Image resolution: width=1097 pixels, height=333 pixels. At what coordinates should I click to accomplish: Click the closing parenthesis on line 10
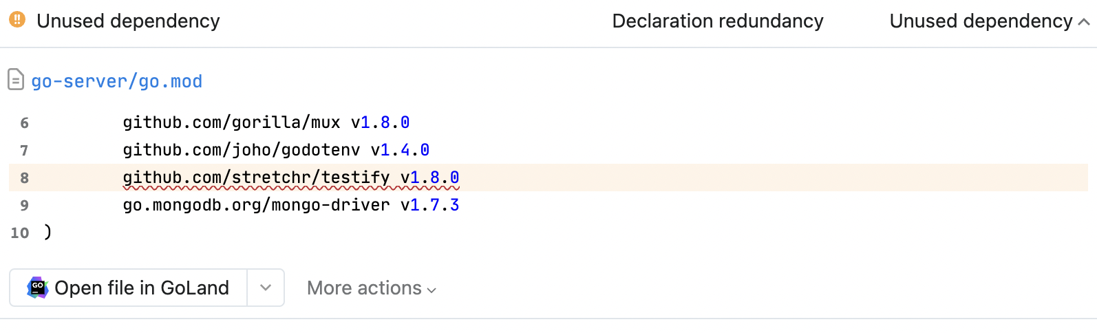47,232
